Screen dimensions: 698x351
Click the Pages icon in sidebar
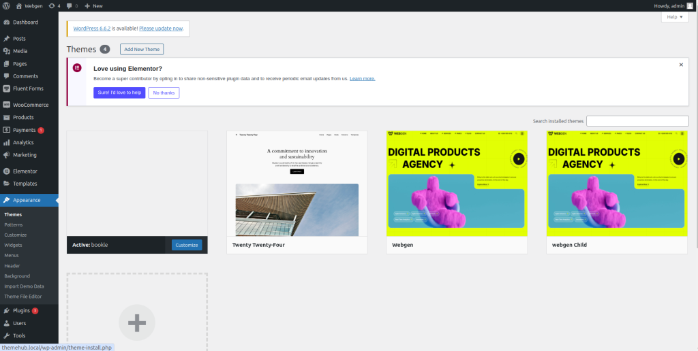[7, 63]
